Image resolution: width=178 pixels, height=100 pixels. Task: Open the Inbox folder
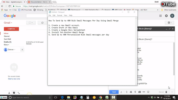6,33
